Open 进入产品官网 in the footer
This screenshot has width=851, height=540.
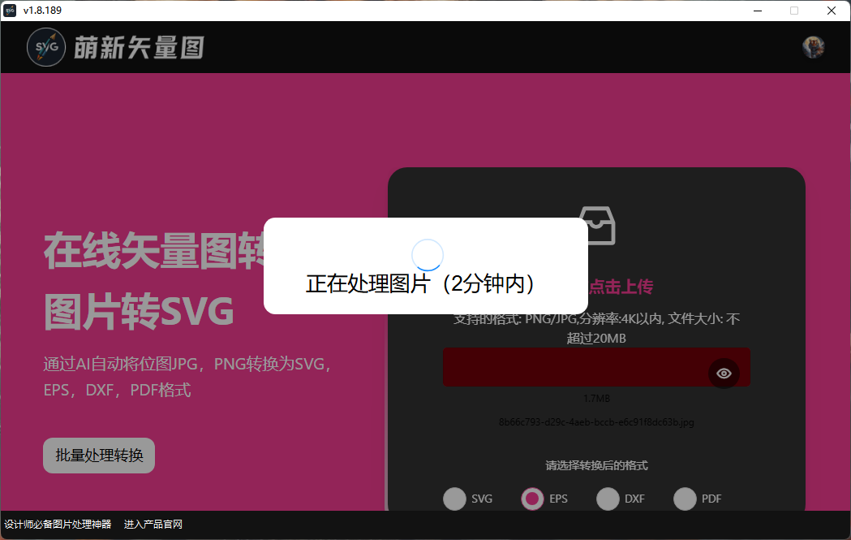click(152, 524)
